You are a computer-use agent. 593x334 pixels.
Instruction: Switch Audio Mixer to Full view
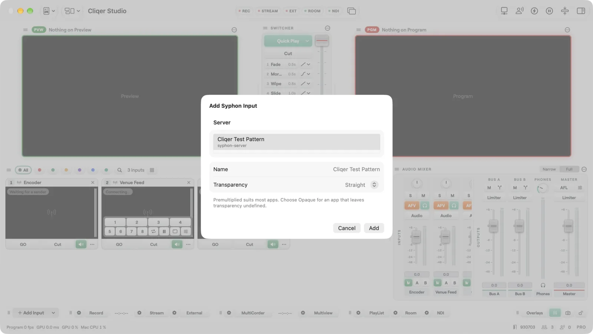(569, 169)
